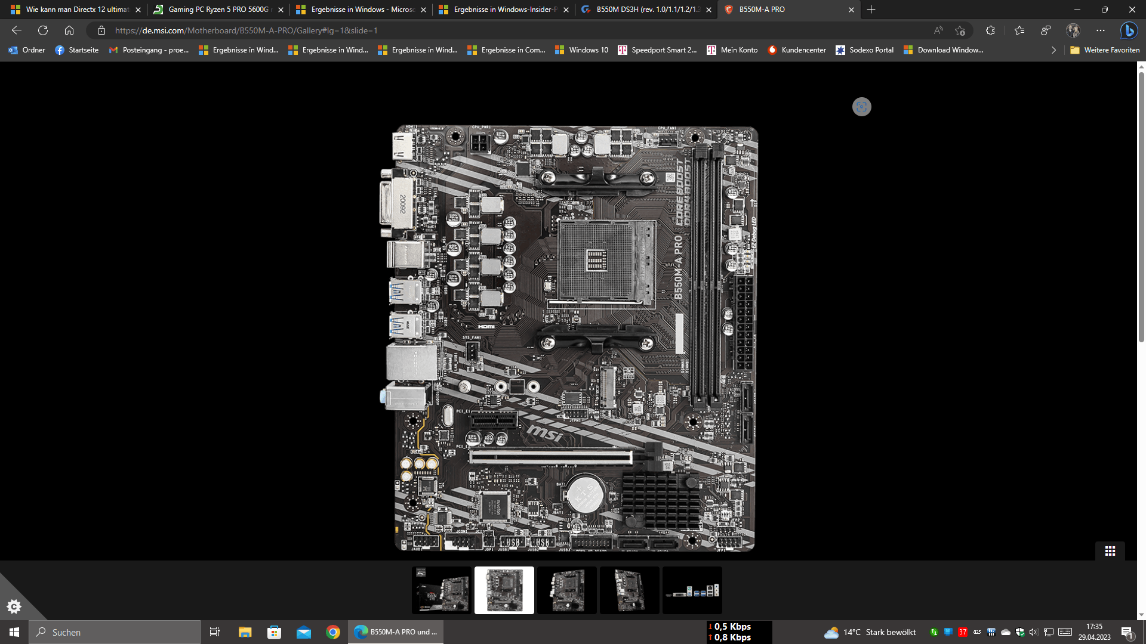
Task: Open the Speedport Smart bookmark
Action: point(657,50)
